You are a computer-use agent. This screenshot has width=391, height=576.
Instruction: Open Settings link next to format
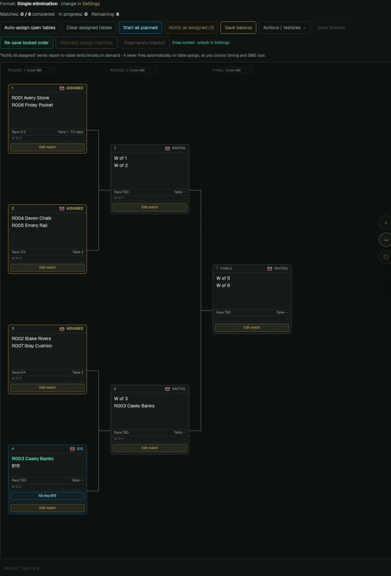pyautogui.click(x=91, y=4)
